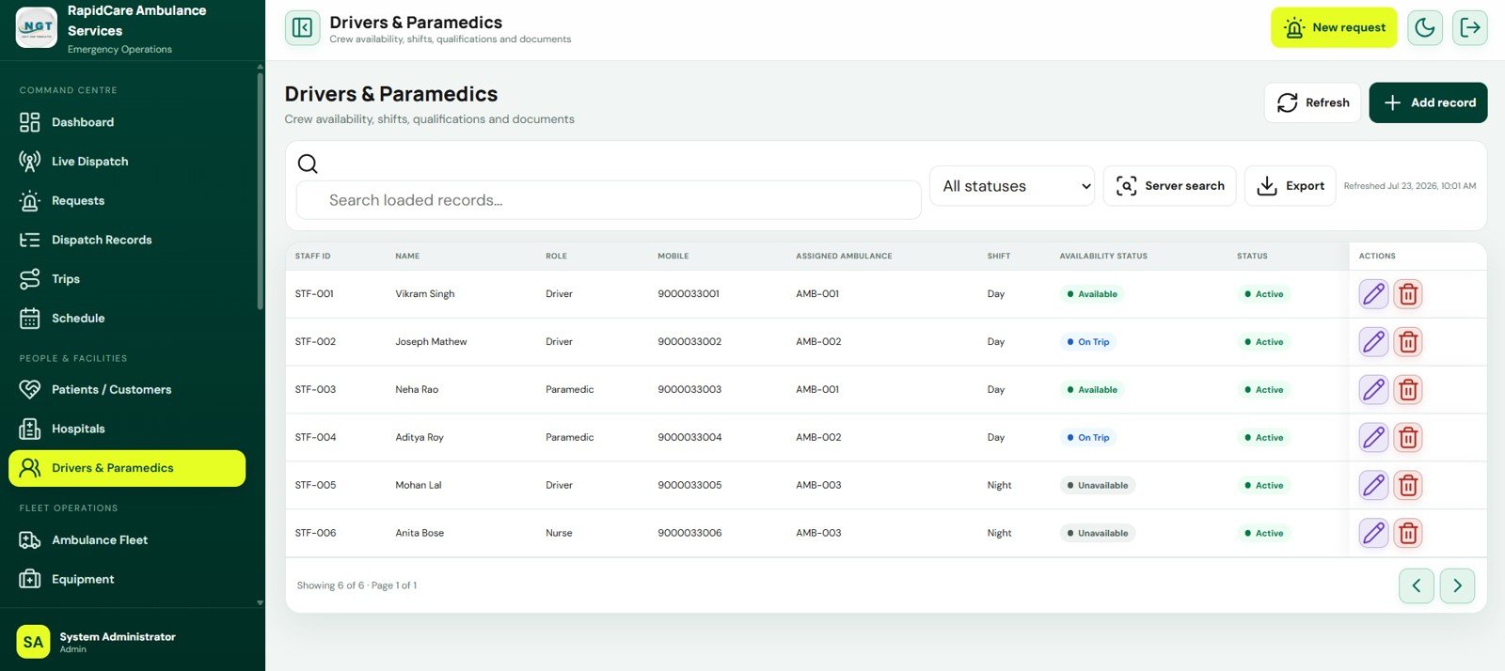Click the System Administrator user name
Viewport: 1505px width, 671px height.
[118, 637]
